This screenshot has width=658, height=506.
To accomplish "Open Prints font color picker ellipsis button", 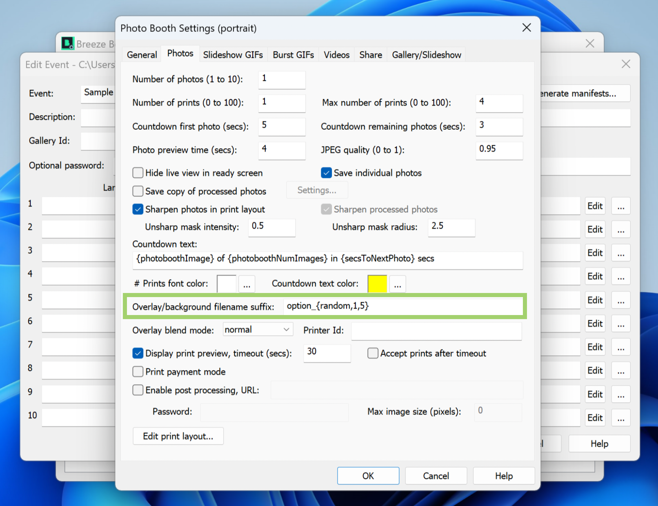I will click(x=247, y=284).
